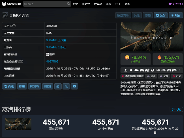Click the PCGW button

point(34,87)
